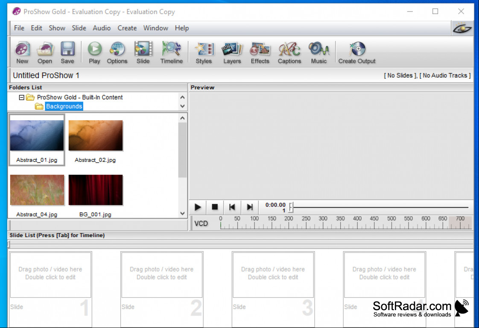Select the Backgrounds folder
This screenshot has width=479, height=328.
64,106
